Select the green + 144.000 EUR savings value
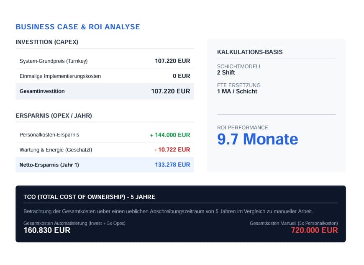364x265 pixels. point(170,135)
